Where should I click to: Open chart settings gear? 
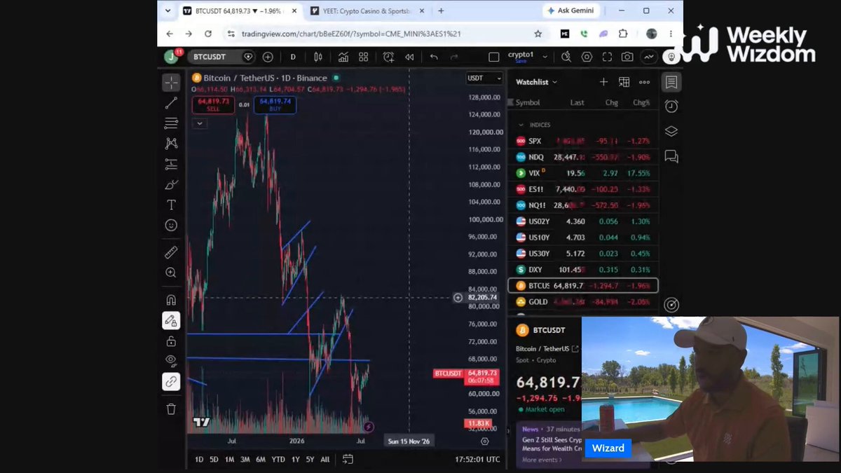pyautogui.click(x=587, y=57)
